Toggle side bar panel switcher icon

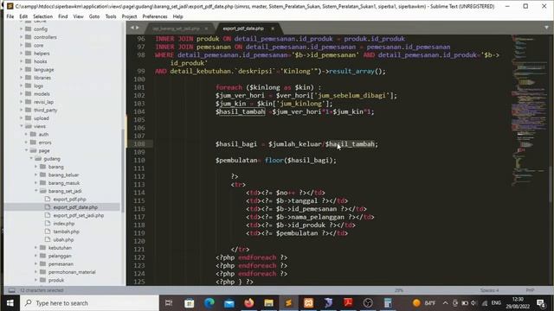[11, 290]
